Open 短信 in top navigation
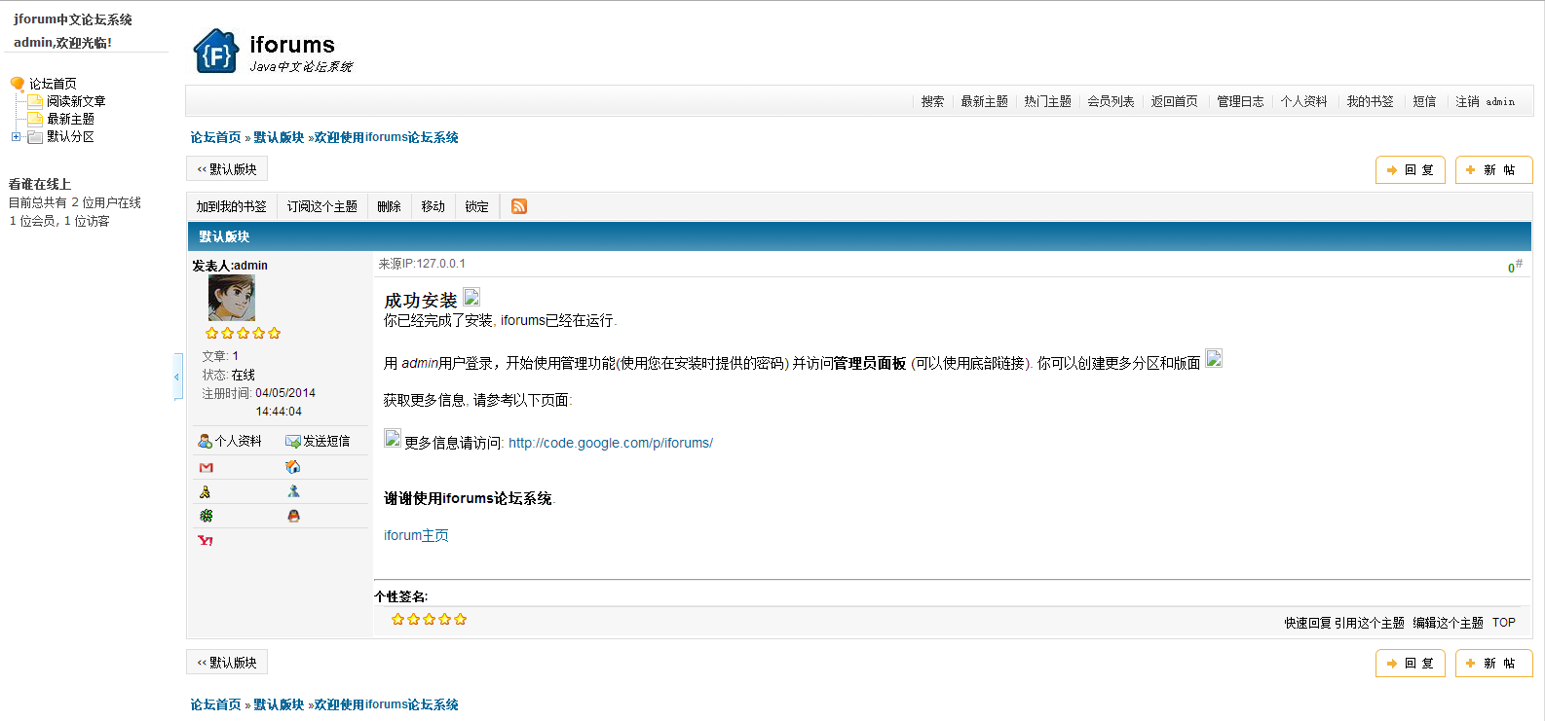 (x=1424, y=101)
